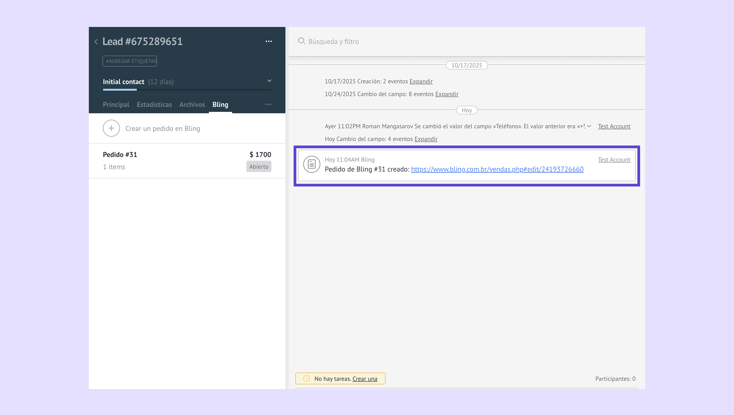
Task: Expand the 10/17/2025 Creación events
Action: click(x=421, y=81)
